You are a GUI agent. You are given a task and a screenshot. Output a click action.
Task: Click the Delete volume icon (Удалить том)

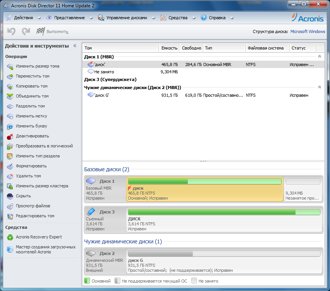coord(10,176)
